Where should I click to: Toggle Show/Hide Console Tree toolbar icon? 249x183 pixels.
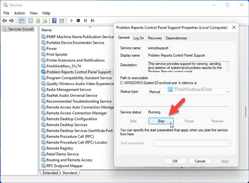coord(21,21)
